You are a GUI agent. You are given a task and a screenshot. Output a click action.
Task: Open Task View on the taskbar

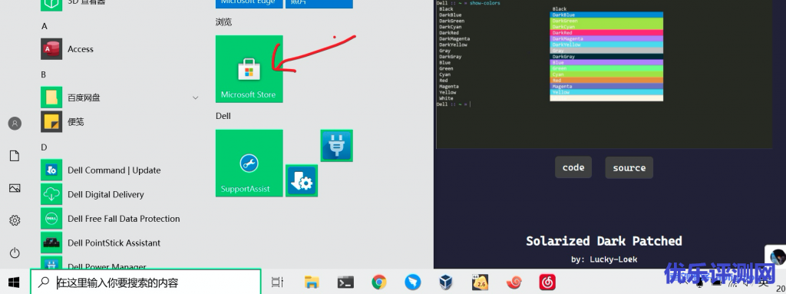pos(277,282)
